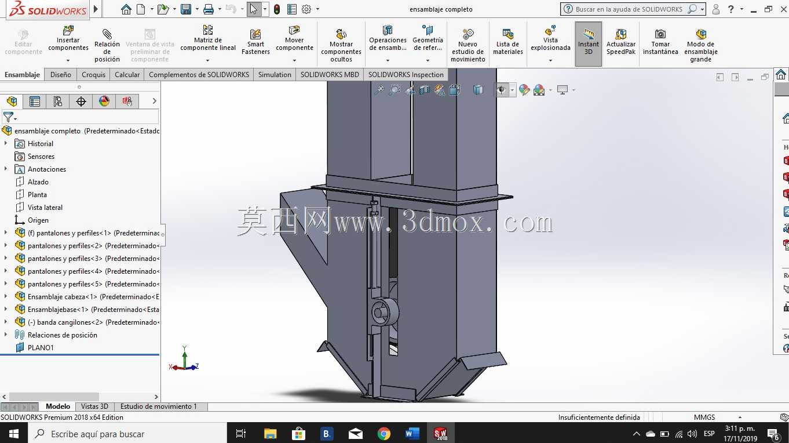Save the assembly with the Save icon
789x443 pixels.
click(x=186, y=9)
